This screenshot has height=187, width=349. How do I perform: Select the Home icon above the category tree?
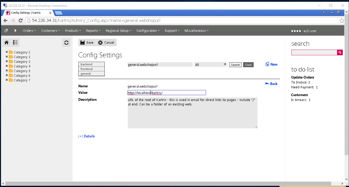[6, 42]
